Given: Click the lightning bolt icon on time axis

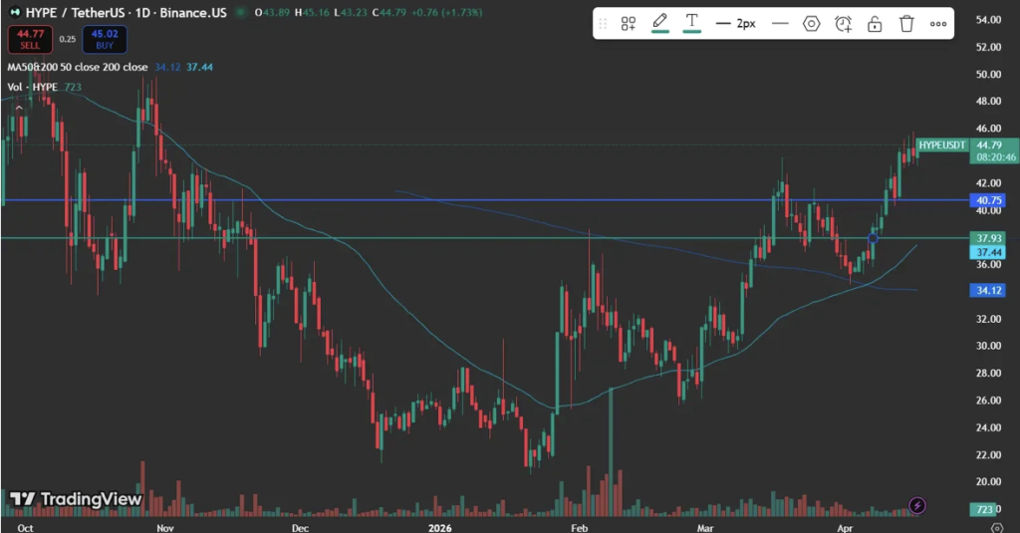Looking at the screenshot, I should [x=916, y=506].
